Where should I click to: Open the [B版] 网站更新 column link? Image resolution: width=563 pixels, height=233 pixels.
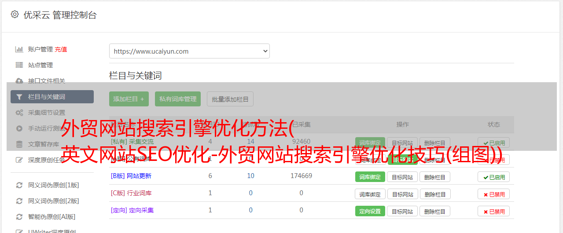tap(131, 176)
